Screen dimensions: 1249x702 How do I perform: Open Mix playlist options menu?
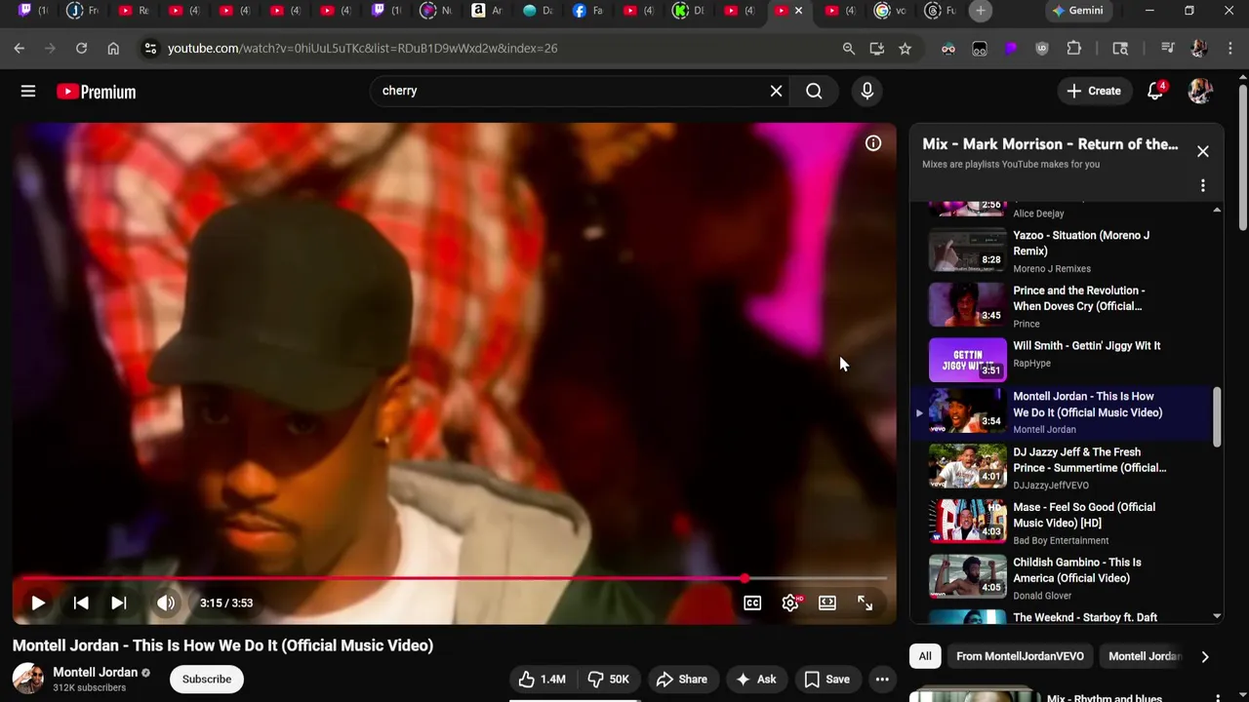click(x=1203, y=185)
